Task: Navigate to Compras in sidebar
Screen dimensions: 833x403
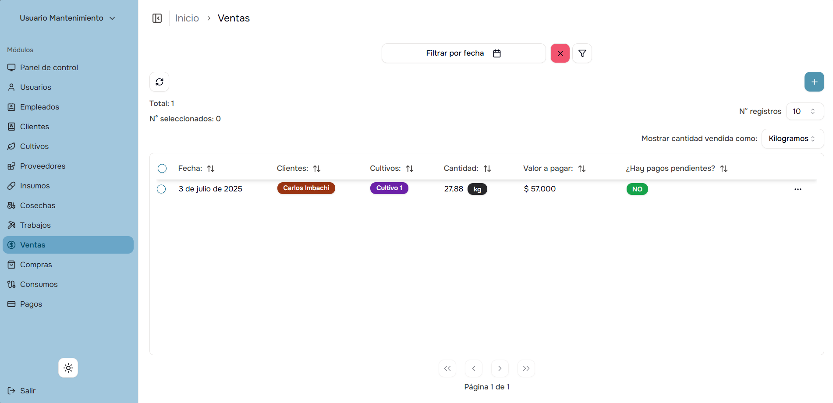Action: (x=36, y=265)
